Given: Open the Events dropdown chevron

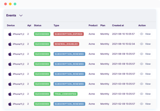Looking at the screenshot, I should point(21,16).
